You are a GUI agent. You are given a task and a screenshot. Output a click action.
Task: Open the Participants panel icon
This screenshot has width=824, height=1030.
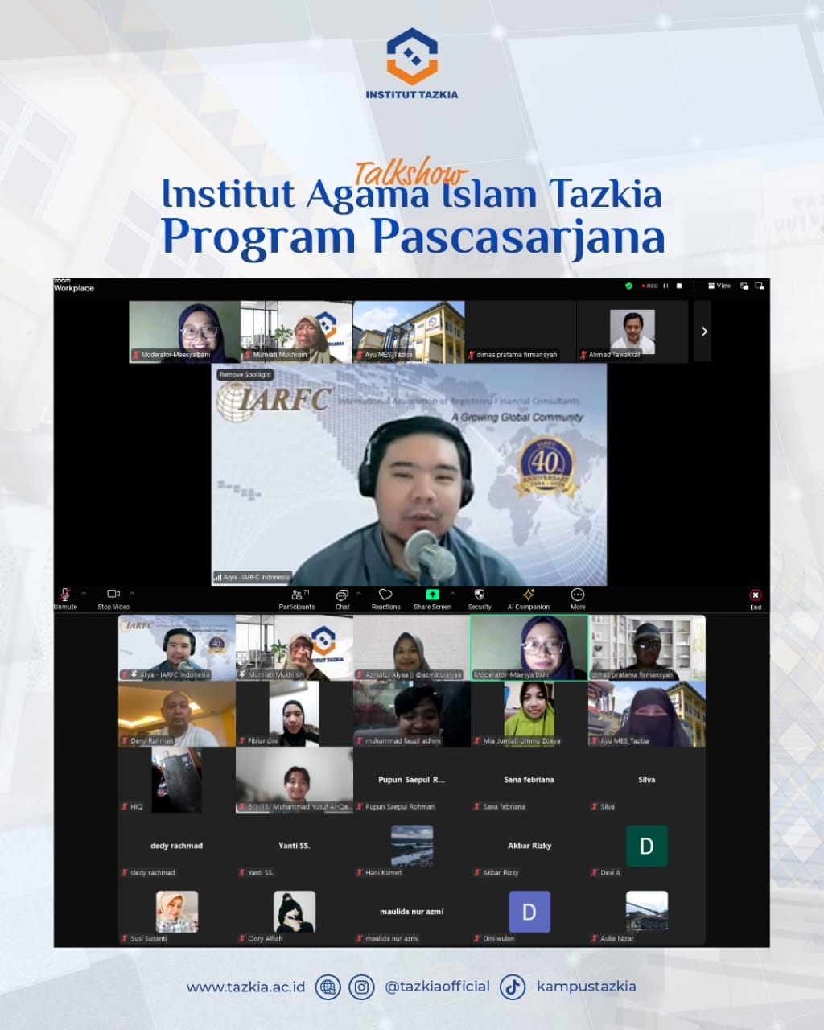[x=297, y=595]
